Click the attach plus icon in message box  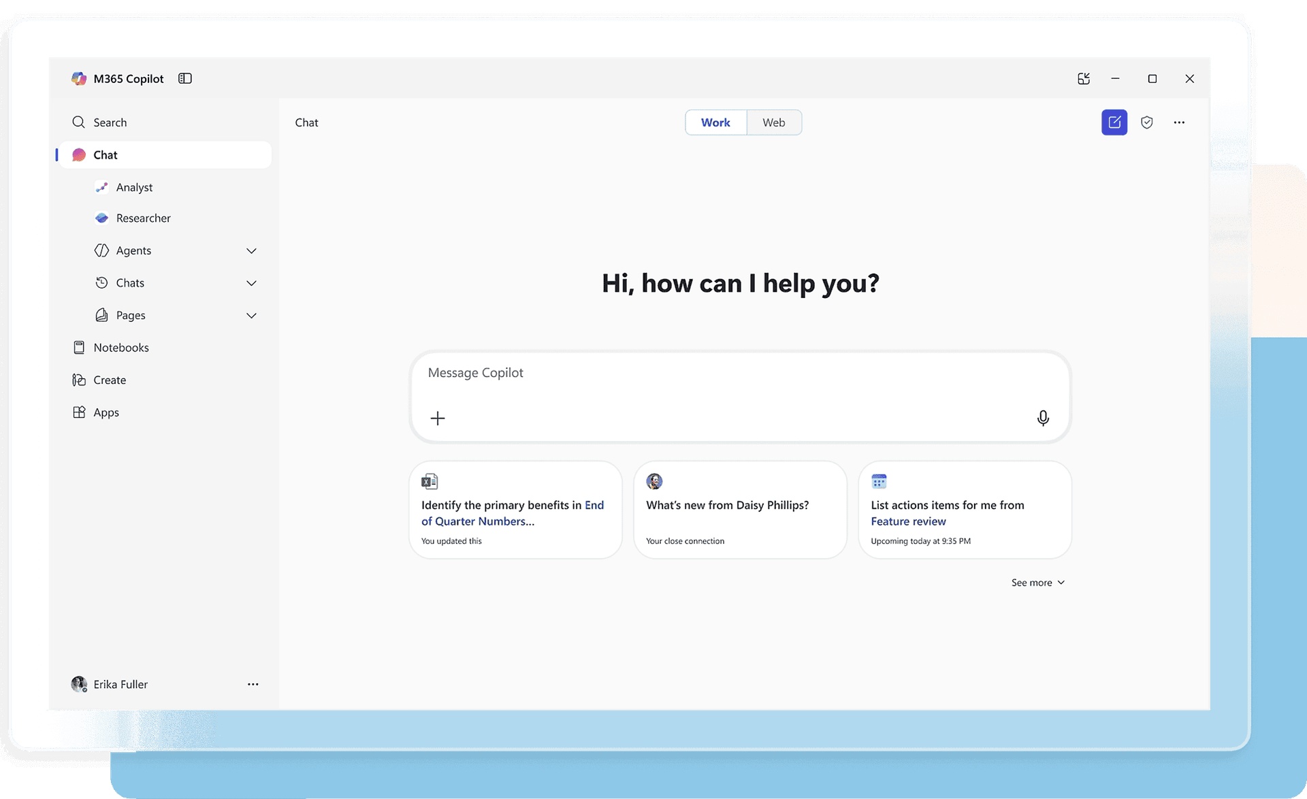tap(438, 418)
